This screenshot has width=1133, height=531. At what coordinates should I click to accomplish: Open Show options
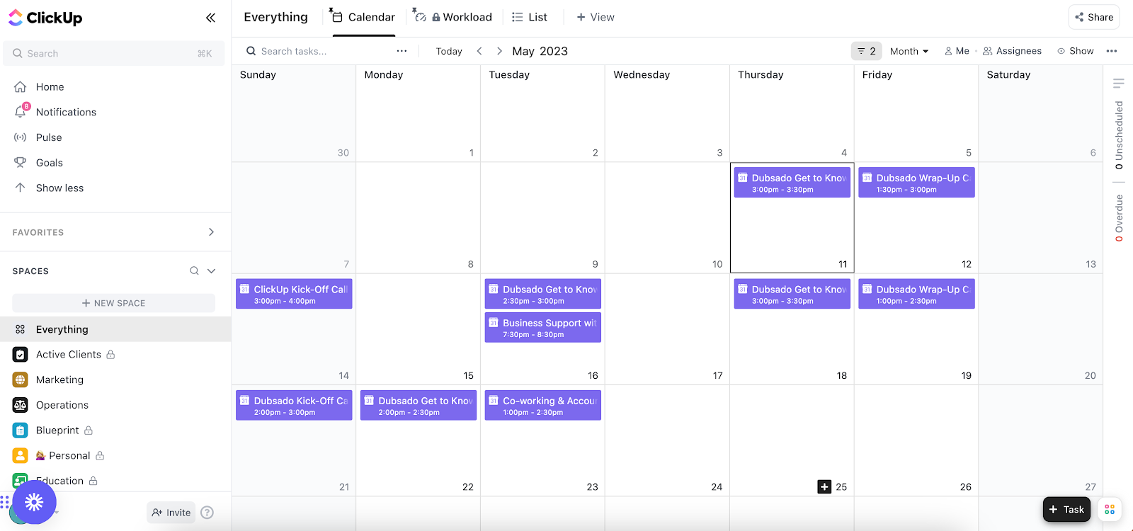point(1076,51)
